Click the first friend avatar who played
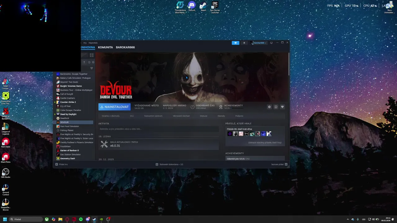 tap(230, 134)
